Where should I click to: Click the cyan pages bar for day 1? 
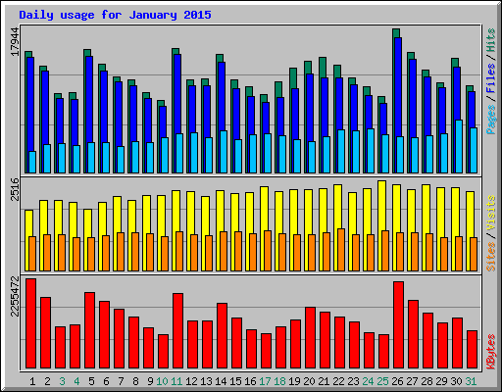(x=32, y=162)
